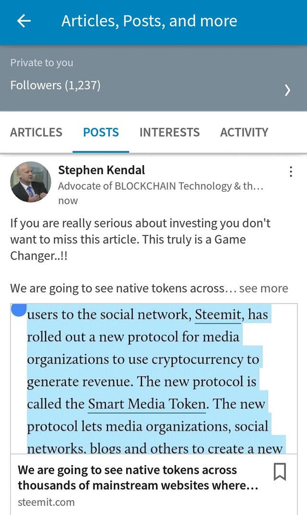Open the INTERESTS tab
The height and width of the screenshot is (515, 307).
169,132
